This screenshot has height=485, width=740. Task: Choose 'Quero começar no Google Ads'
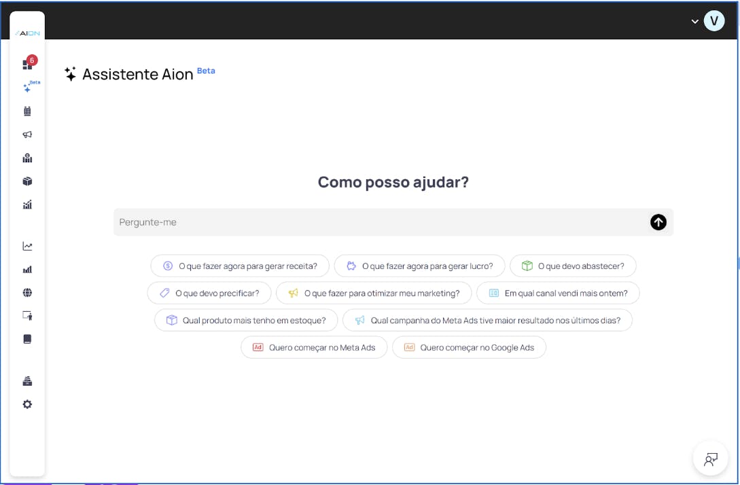click(469, 347)
